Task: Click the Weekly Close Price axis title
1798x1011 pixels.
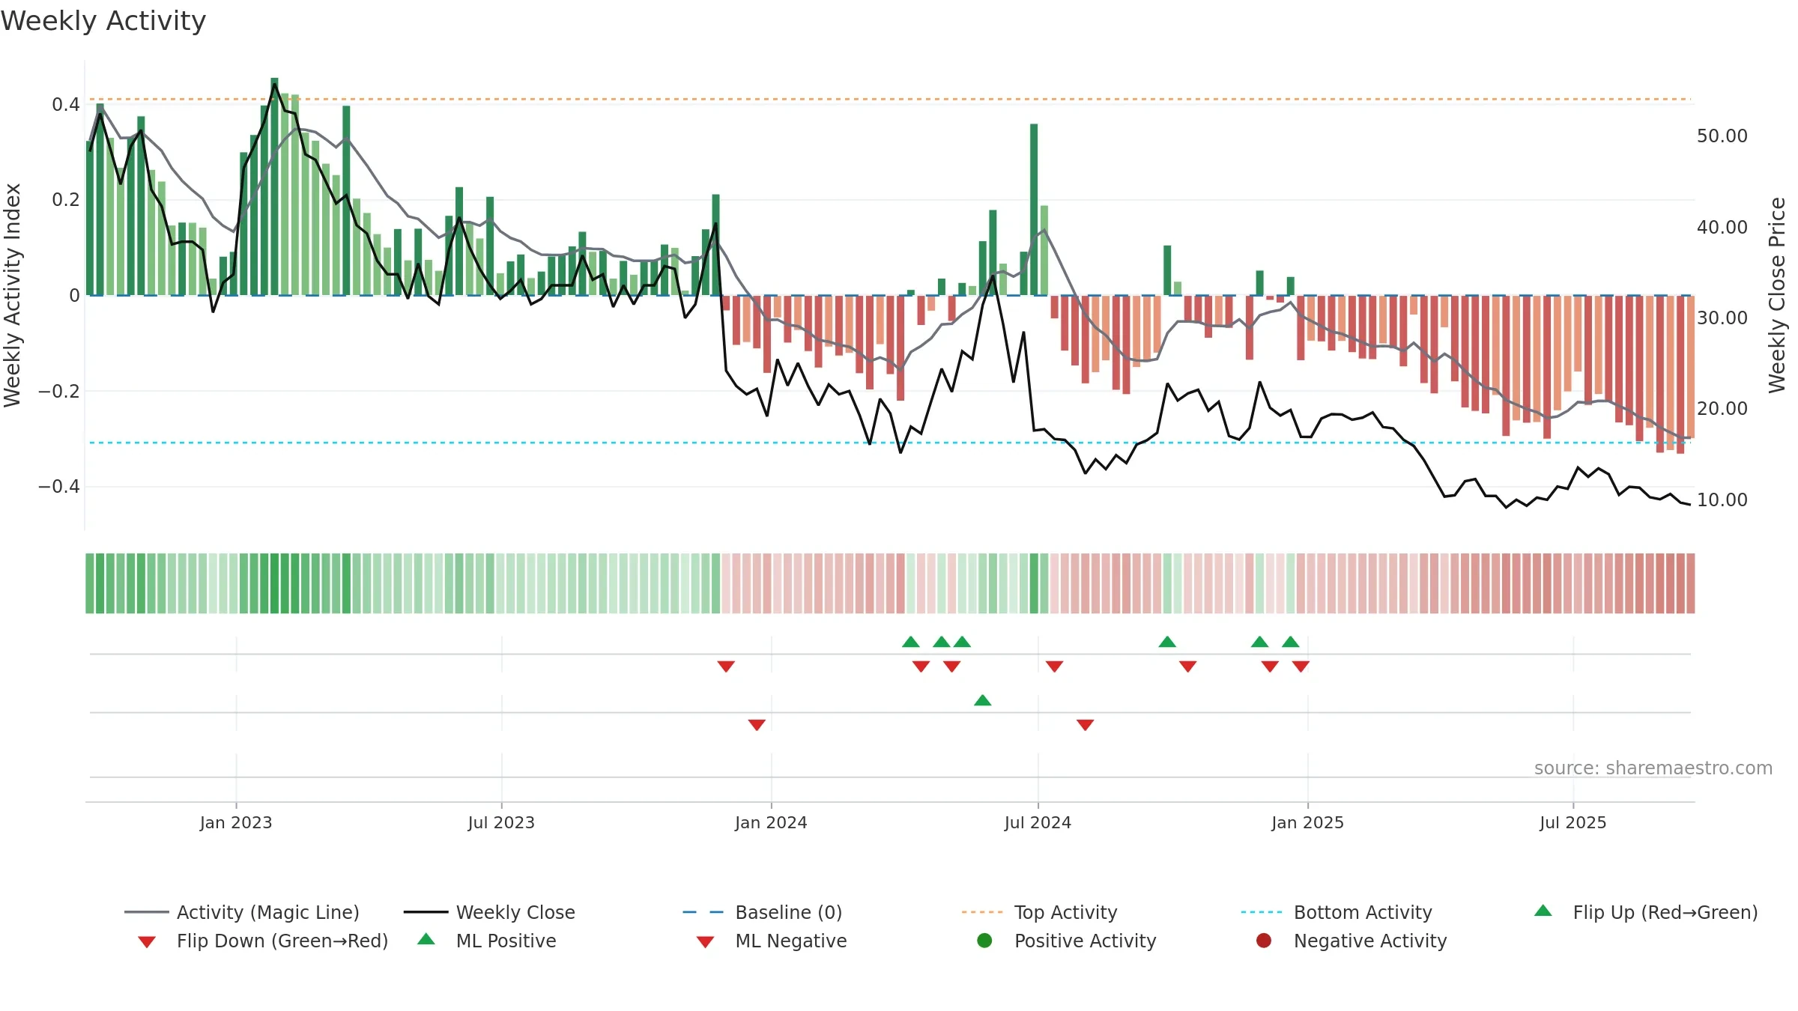Action: [1777, 295]
